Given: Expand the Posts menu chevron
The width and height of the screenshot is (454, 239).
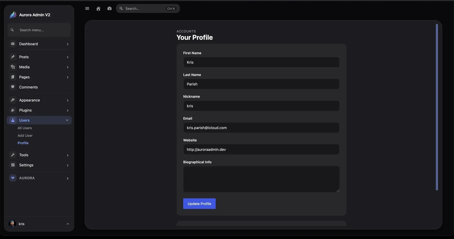Looking at the screenshot, I should tap(67, 57).
